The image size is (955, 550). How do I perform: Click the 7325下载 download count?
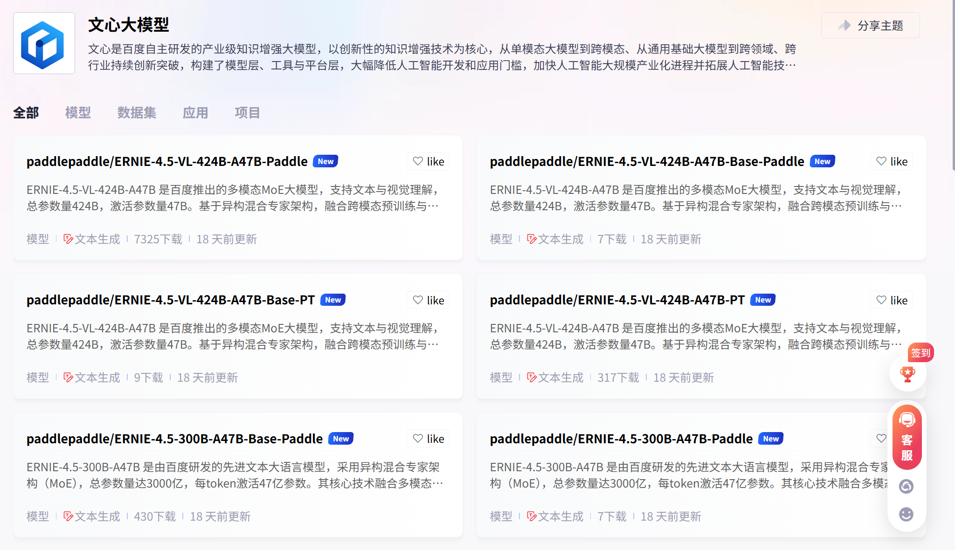(158, 239)
